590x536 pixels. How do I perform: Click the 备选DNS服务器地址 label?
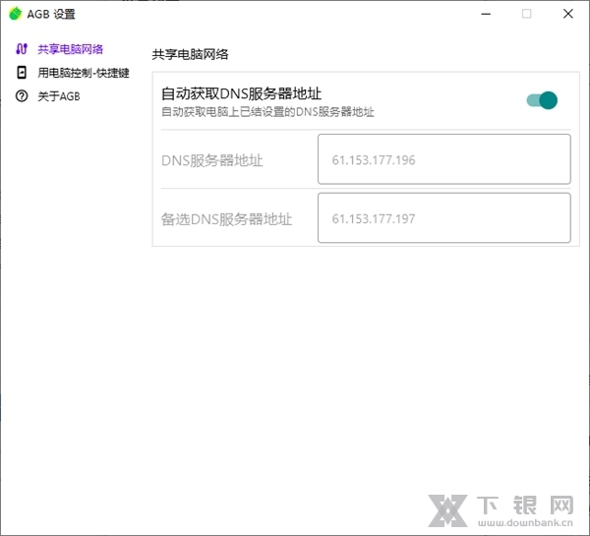pos(226,219)
